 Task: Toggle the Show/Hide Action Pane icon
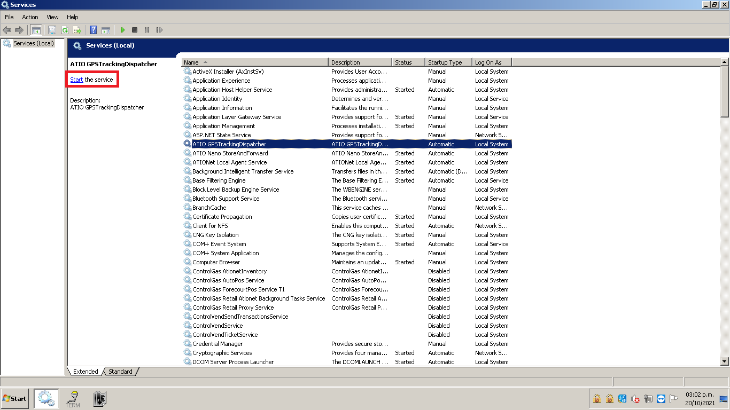tap(106, 30)
